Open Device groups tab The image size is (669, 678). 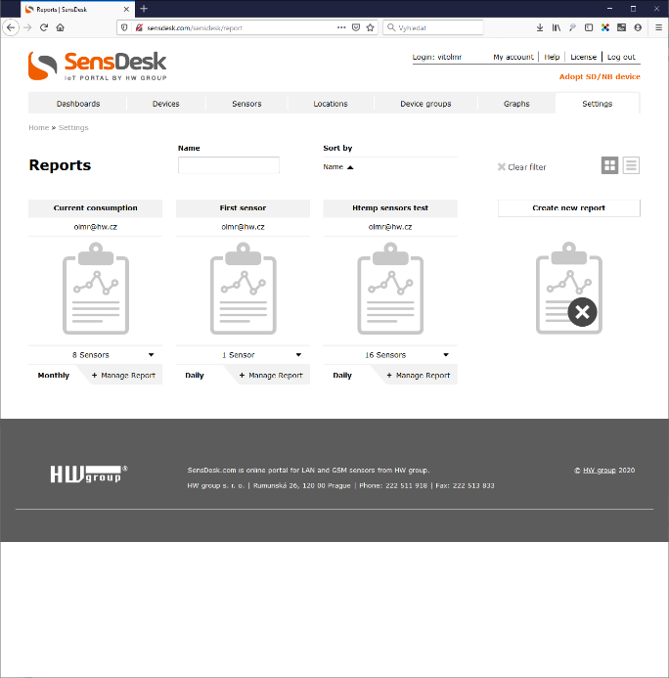point(425,104)
